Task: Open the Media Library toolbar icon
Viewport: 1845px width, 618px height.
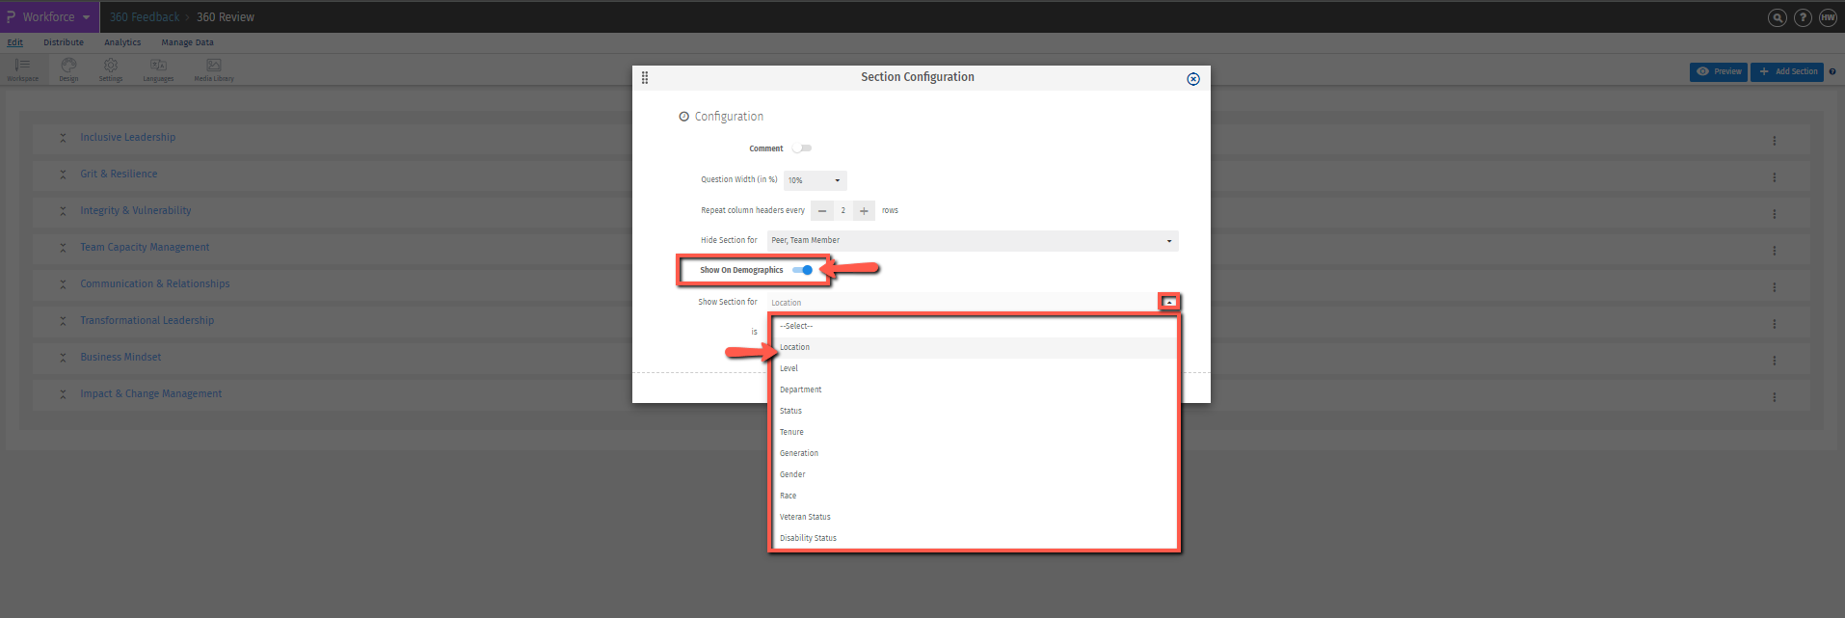Action: tap(214, 69)
